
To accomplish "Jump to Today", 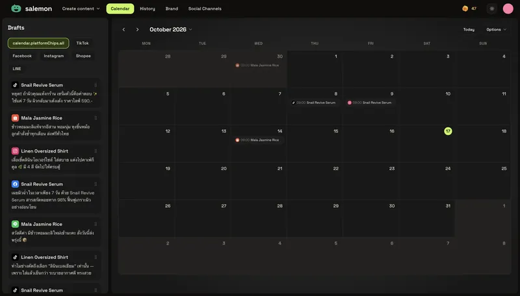I will tap(469, 29).
